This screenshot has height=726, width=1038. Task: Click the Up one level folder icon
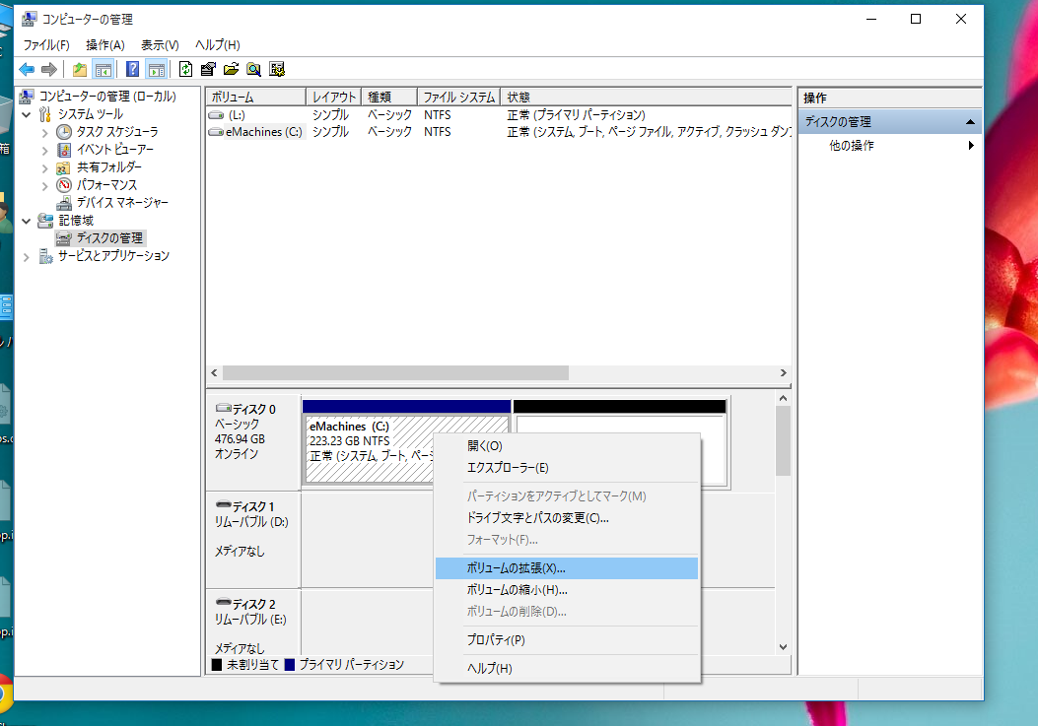tap(80, 69)
